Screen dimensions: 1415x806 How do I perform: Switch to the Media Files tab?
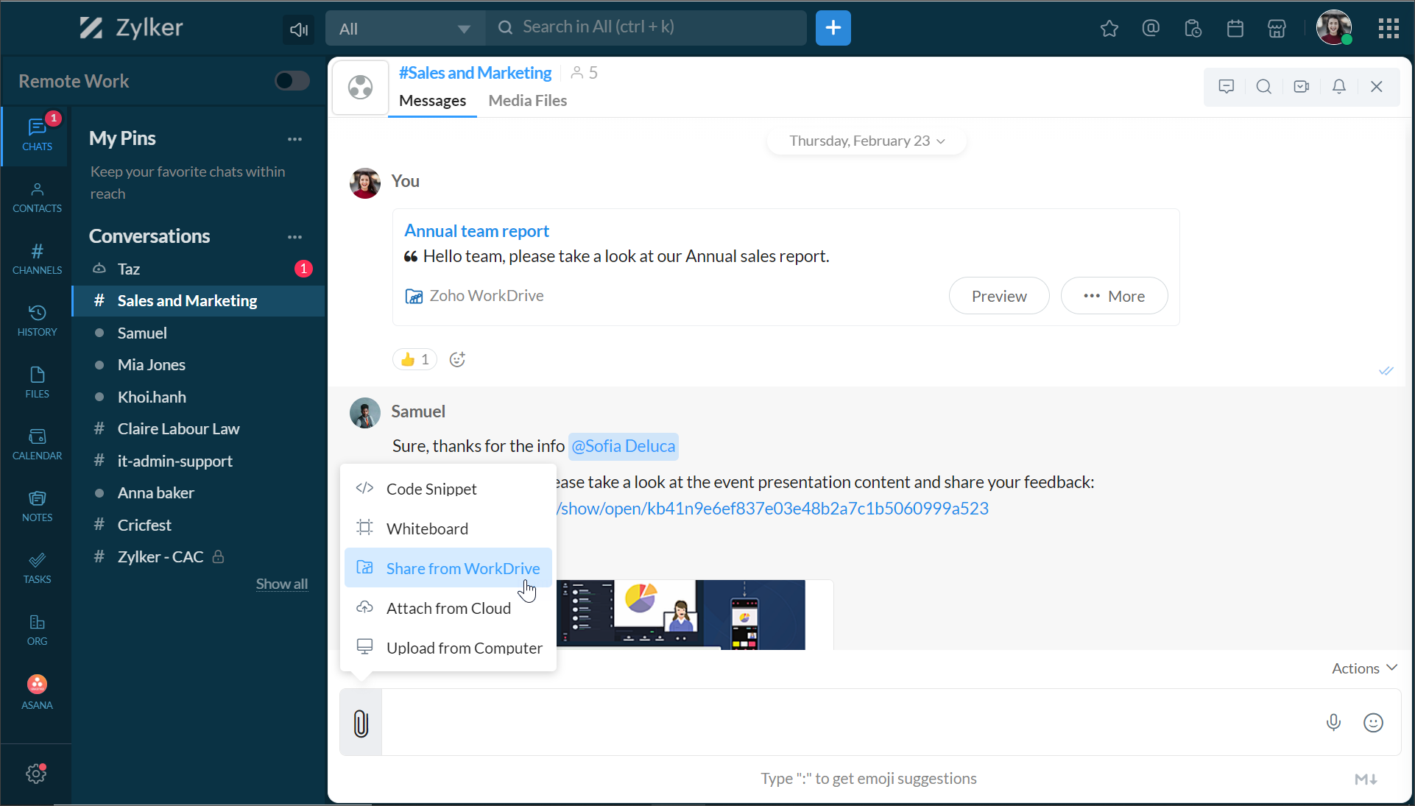point(527,101)
